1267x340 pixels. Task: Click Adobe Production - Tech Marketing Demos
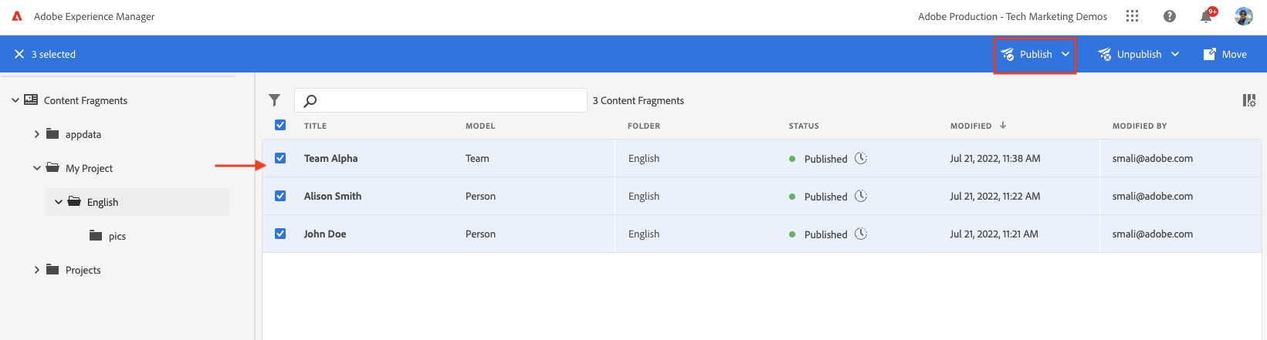pos(1012,16)
